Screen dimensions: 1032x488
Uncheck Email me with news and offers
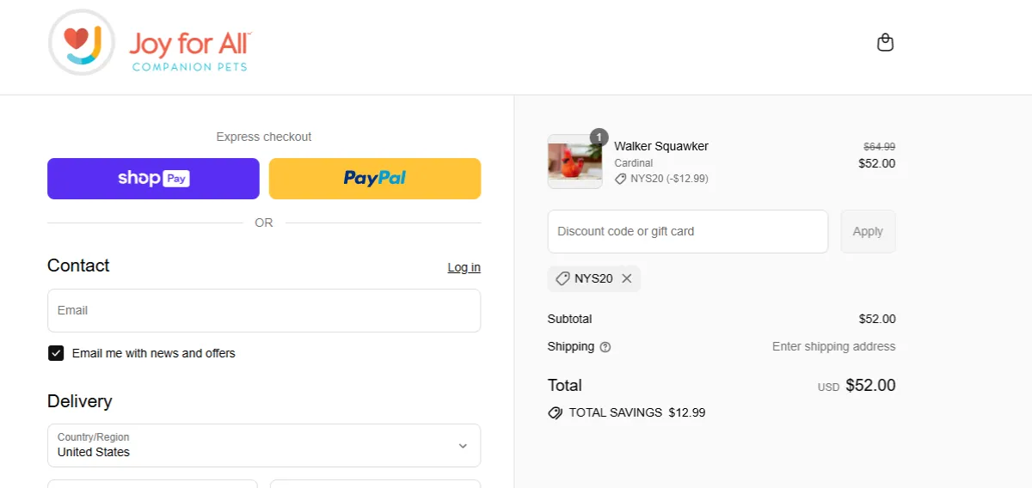pyautogui.click(x=56, y=353)
